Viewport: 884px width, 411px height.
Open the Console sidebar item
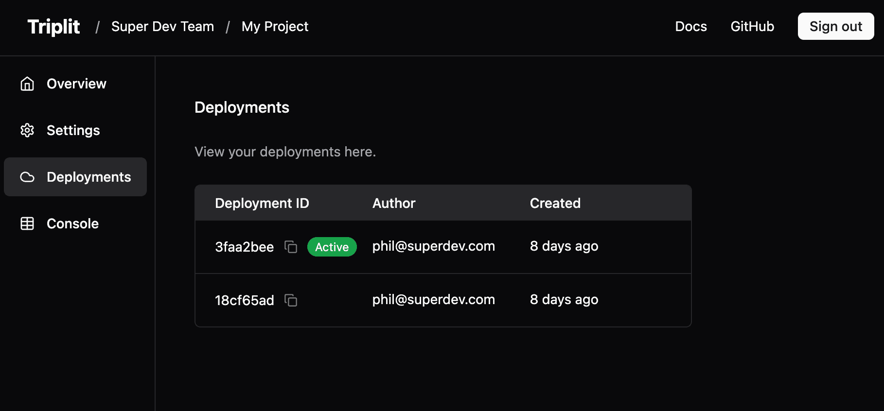pyautogui.click(x=75, y=223)
